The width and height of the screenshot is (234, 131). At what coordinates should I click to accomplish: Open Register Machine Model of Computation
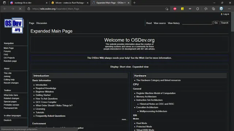(x=156, y=93)
